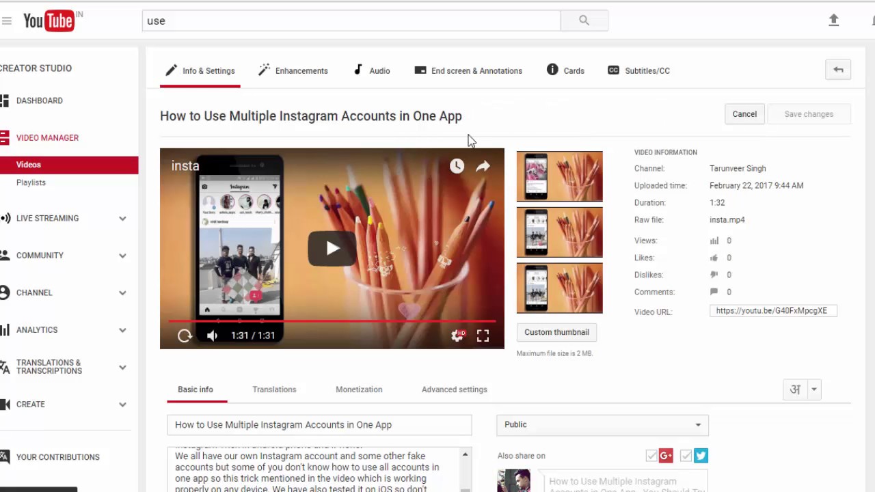Mute the video with the speaker icon
The image size is (875, 492).
pos(212,336)
